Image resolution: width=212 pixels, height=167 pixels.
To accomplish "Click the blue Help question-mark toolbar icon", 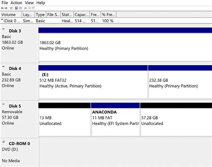I will tap(17, 8).
